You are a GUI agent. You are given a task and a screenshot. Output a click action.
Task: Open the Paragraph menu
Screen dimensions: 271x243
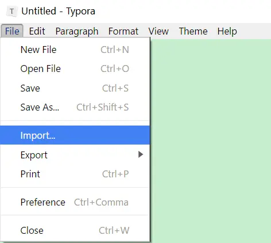point(77,31)
